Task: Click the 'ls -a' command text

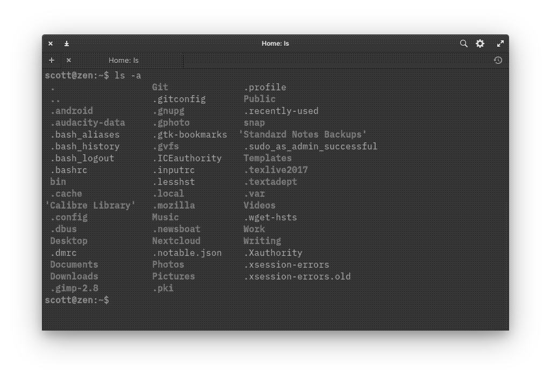Action: pos(127,75)
